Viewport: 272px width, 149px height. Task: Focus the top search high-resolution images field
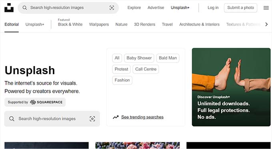click(x=68, y=8)
